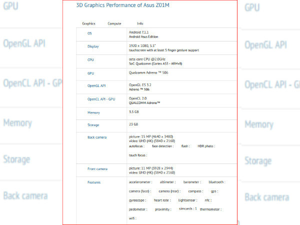300x225 pixels.
Task: Click the OS row label
Action: click(89, 33)
